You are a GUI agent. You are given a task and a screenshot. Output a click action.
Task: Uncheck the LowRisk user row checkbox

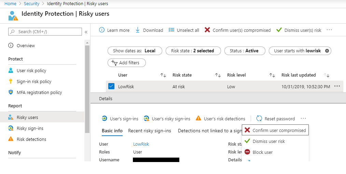click(x=111, y=86)
